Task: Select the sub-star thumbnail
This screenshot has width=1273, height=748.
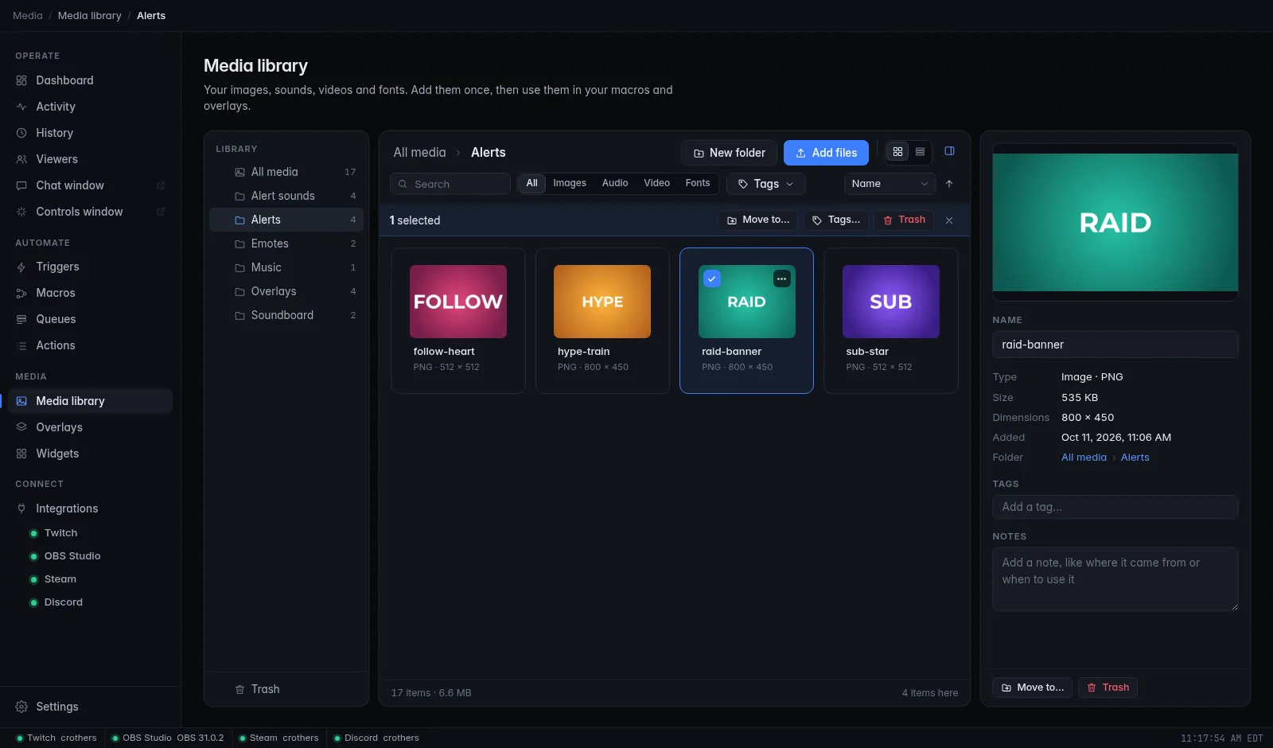Action: [x=891, y=302]
